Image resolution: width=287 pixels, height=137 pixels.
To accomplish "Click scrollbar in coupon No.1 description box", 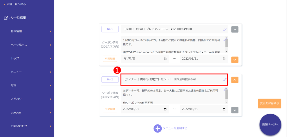I will tap(226, 45).
